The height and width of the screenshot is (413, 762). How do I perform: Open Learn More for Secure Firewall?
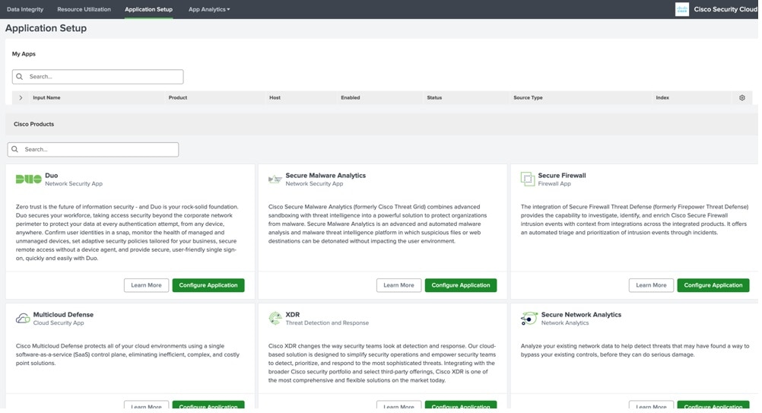pos(651,285)
